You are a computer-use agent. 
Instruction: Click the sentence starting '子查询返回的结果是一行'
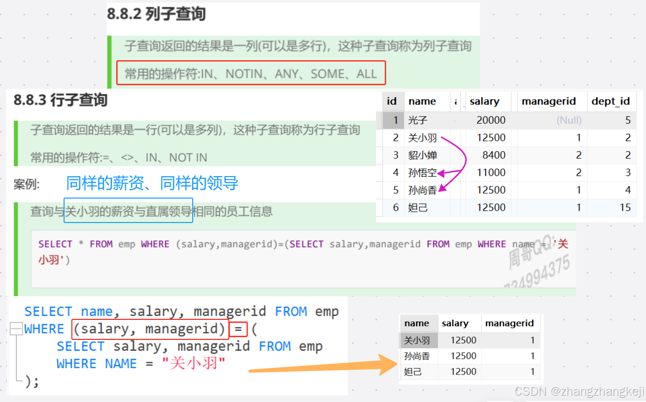click(195, 130)
